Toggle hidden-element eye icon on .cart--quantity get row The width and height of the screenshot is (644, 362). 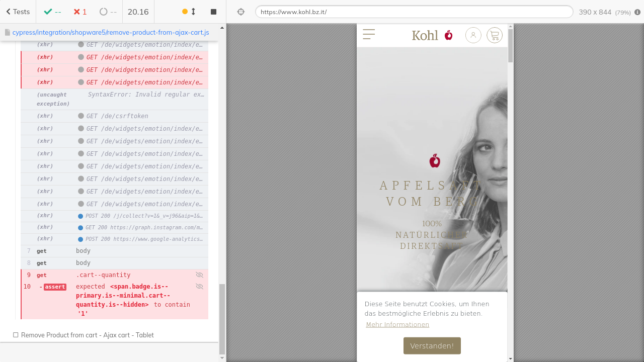pos(199,275)
